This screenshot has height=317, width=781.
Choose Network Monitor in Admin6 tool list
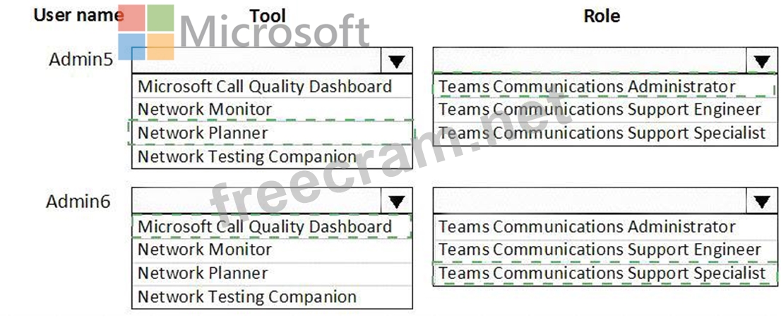(x=205, y=249)
